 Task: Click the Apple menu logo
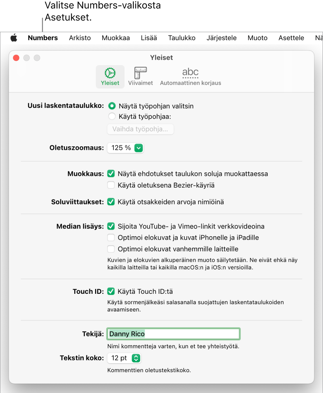(x=14, y=38)
